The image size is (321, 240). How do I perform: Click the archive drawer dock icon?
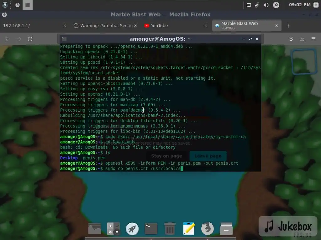(226, 228)
